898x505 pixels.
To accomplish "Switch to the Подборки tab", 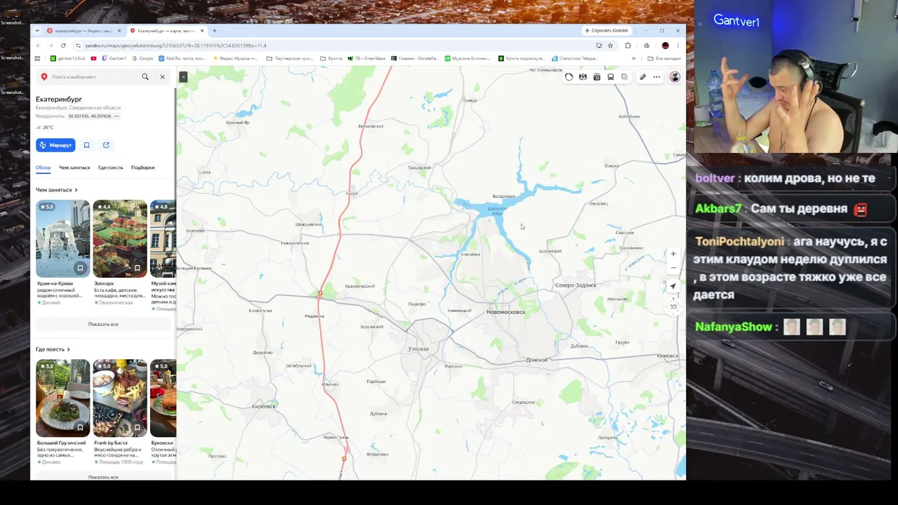I will 142,168.
